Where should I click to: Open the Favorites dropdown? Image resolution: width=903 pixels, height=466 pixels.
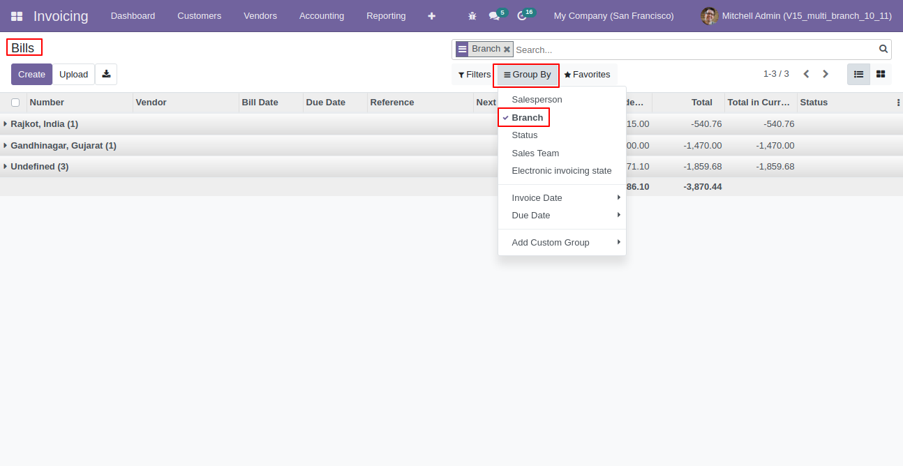(x=587, y=75)
